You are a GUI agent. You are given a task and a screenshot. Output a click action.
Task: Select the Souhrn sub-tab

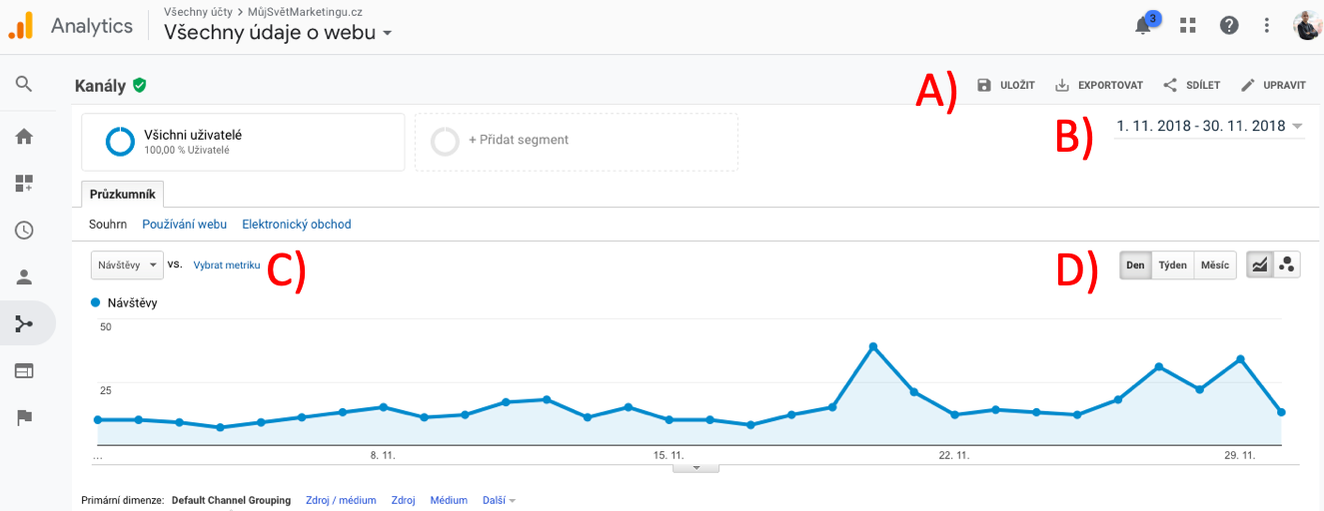pyautogui.click(x=108, y=225)
